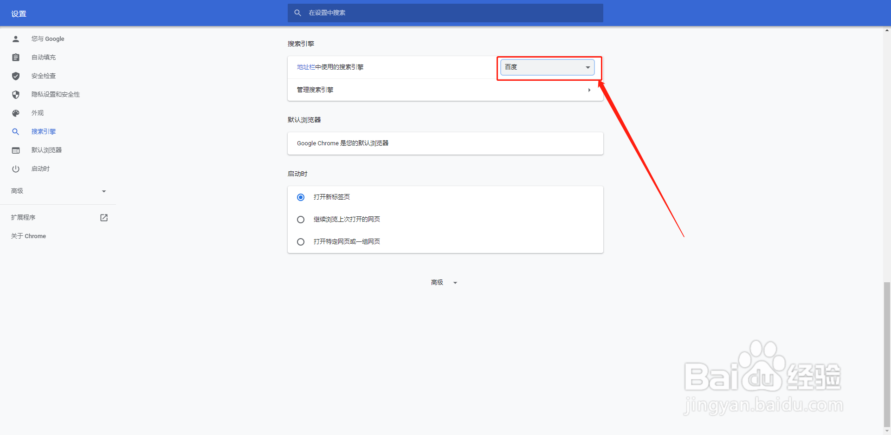891x435 pixels.
Task: Click the browser window icon for 默认浏览器
Action: coord(16,150)
